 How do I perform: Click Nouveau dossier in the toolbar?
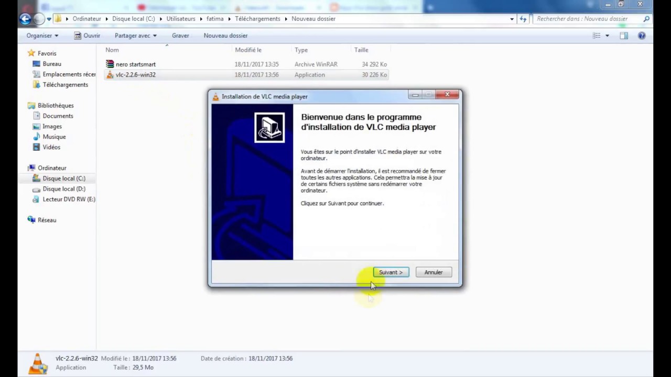[x=225, y=36]
